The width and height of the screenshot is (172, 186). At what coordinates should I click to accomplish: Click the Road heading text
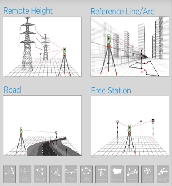pyautogui.click(x=12, y=90)
